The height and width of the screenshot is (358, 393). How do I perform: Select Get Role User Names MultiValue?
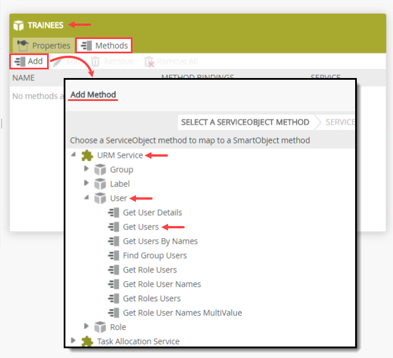click(x=182, y=313)
